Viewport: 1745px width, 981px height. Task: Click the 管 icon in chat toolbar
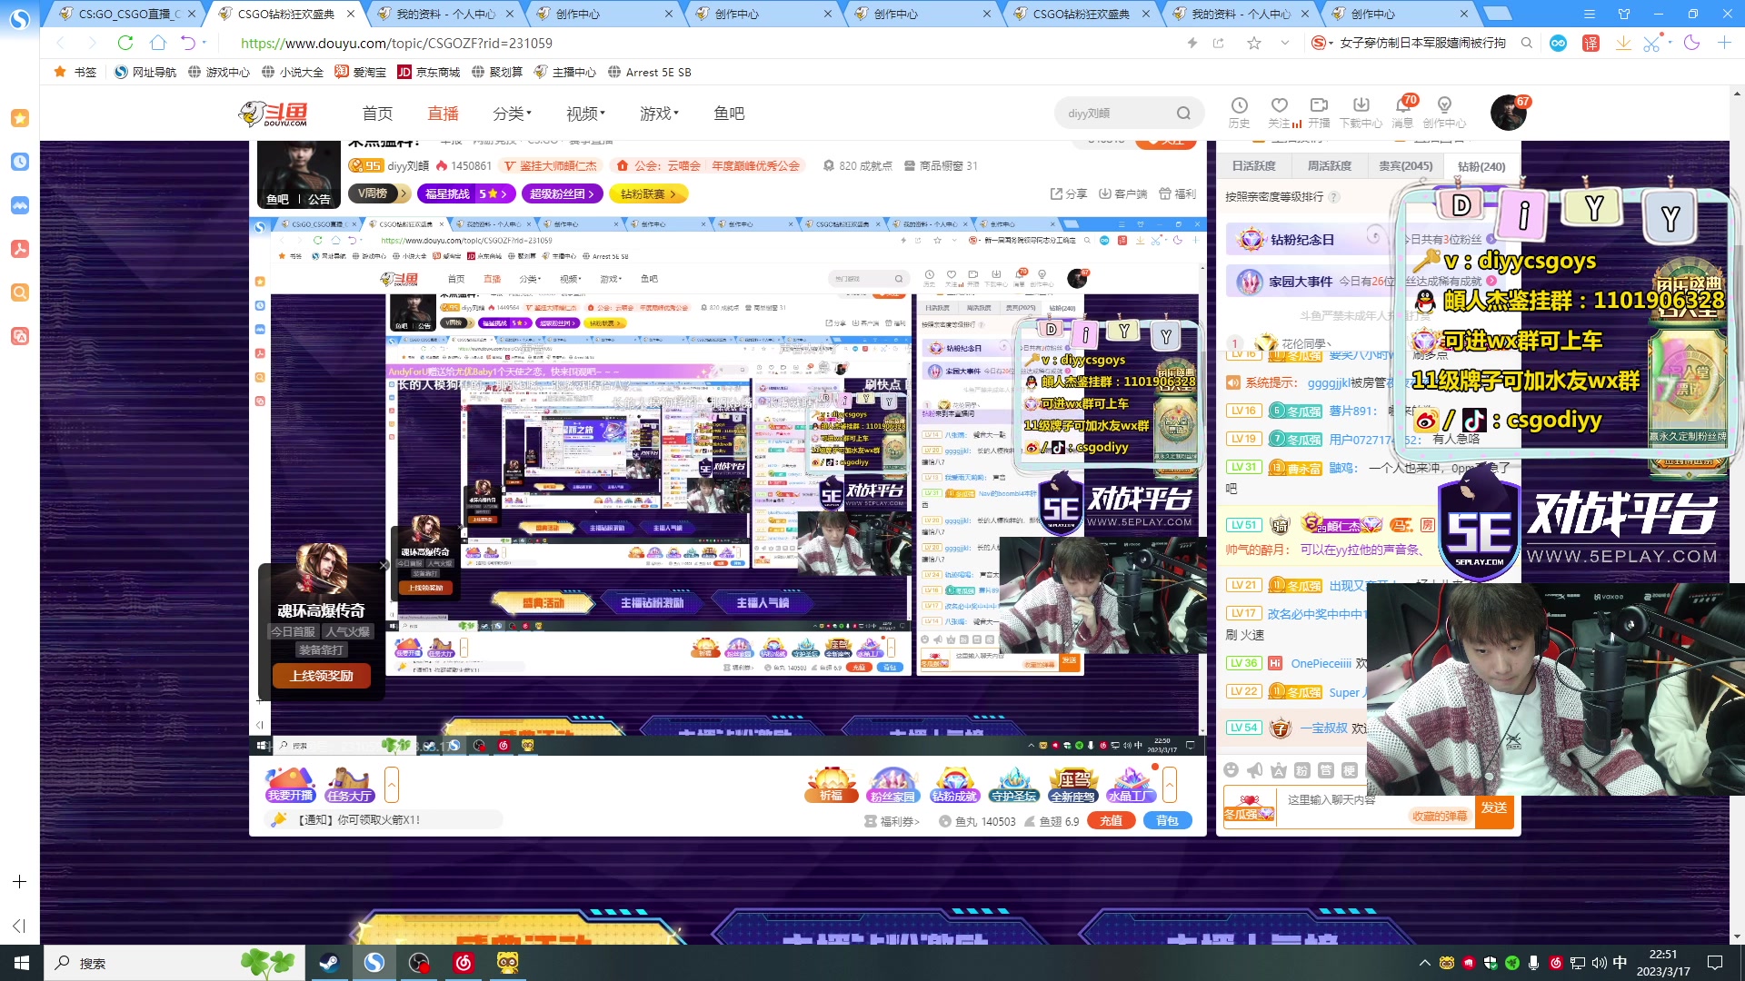[1326, 770]
